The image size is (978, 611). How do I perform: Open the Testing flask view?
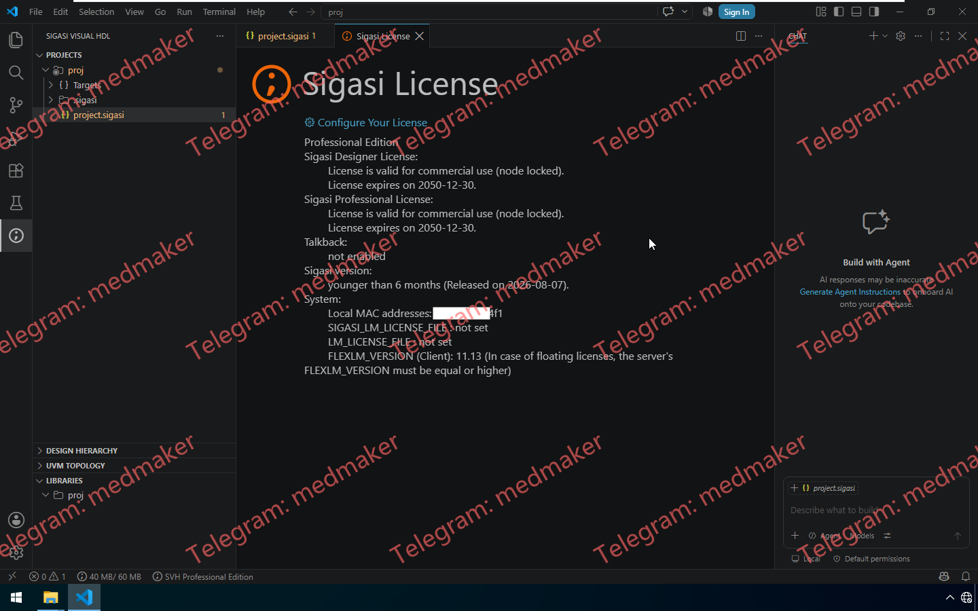(x=16, y=203)
